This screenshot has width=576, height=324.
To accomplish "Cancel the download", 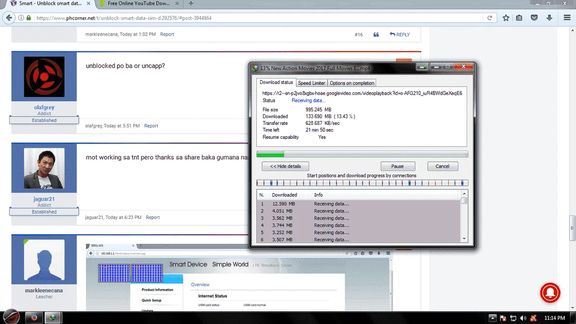I will coord(443,166).
